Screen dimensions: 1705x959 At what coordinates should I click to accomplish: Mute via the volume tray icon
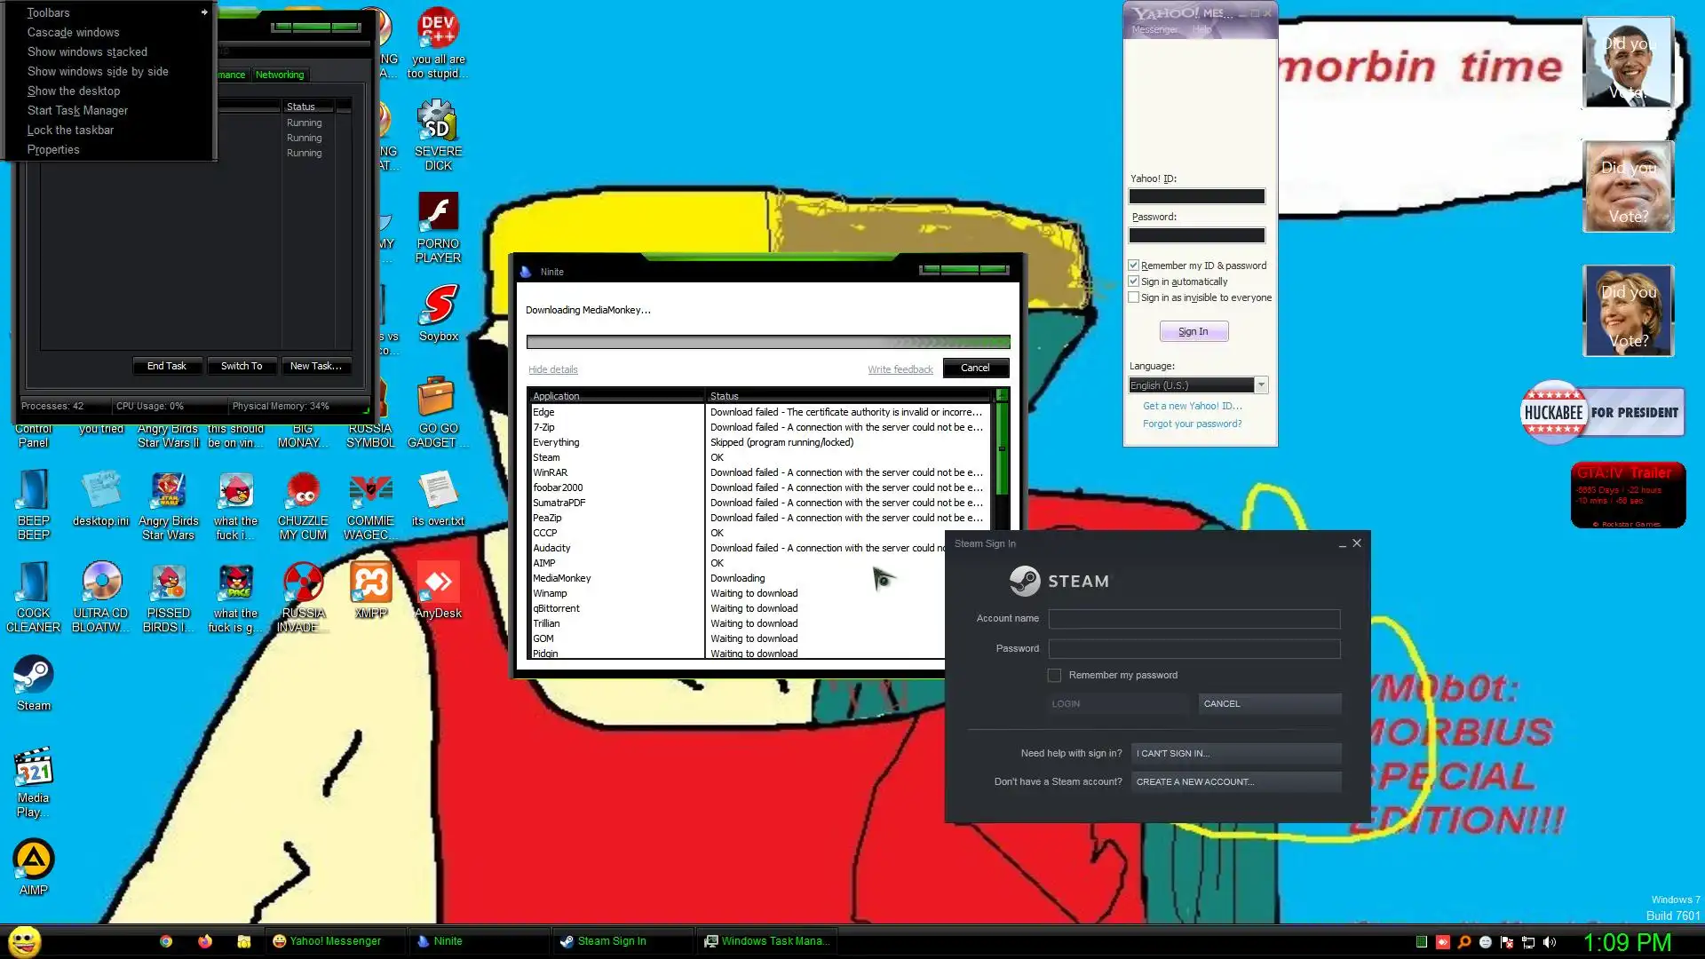pos(1550,942)
